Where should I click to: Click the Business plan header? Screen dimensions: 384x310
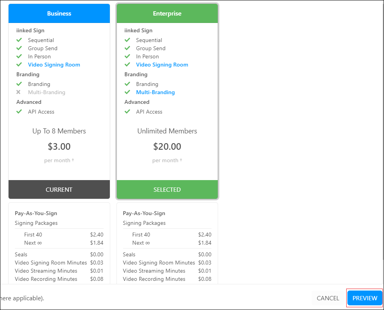pyautogui.click(x=59, y=14)
